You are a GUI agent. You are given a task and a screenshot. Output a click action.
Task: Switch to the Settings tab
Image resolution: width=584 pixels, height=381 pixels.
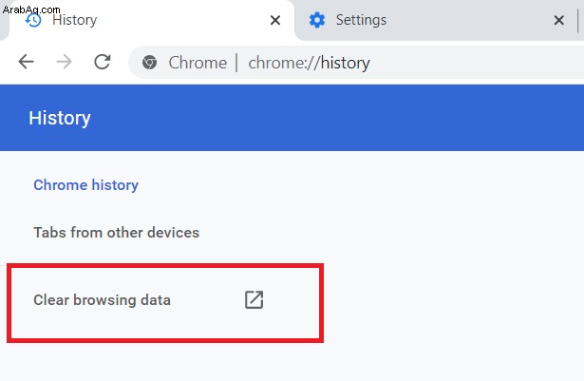(x=361, y=20)
